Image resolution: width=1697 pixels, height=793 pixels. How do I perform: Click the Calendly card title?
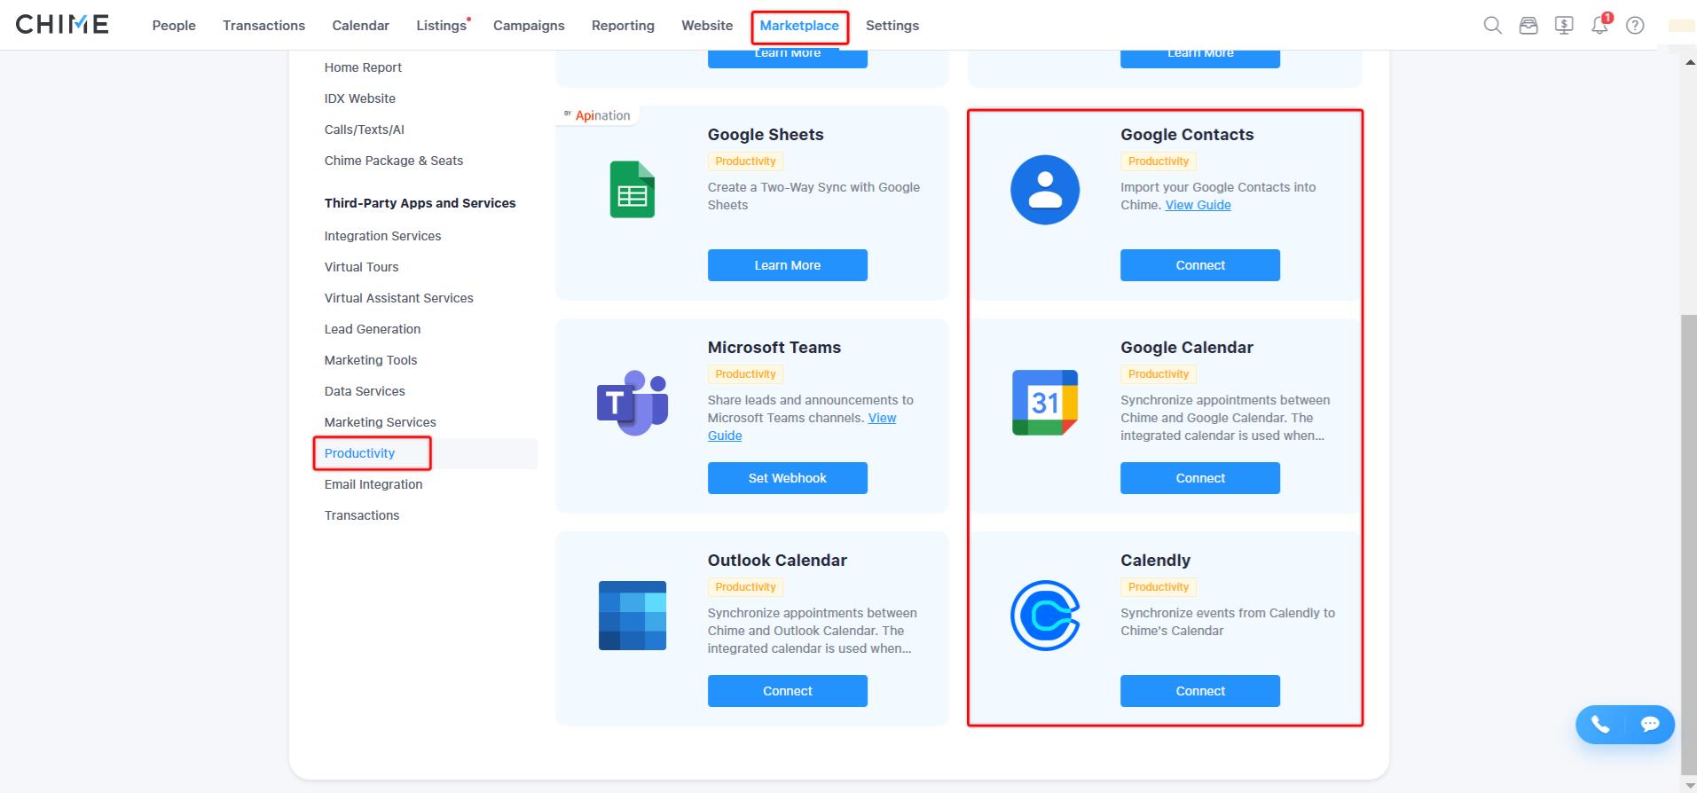[x=1155, y=561]
